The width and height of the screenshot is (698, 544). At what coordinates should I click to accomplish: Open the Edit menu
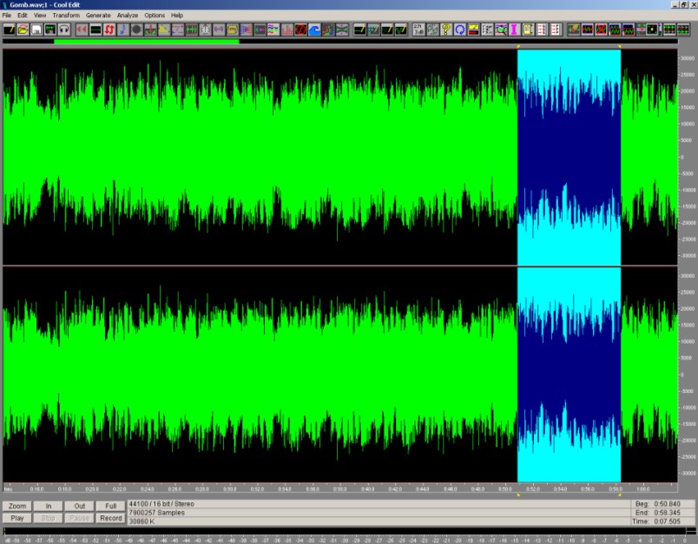(23, 15)
